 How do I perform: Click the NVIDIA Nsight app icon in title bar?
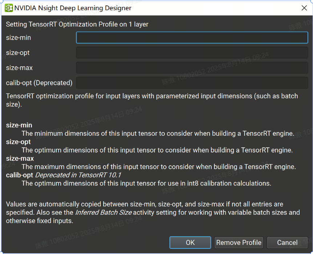click(9, 8)
